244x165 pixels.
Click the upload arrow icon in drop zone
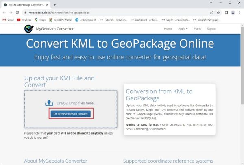[49, 103]
